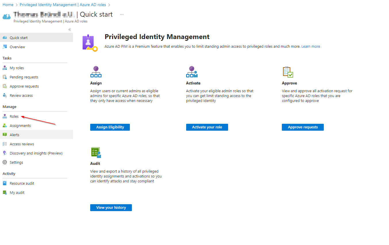The width and height of the screenshot is (389, 245).
Task: Open Privileged Identity Management breadcrumb link
Action: coord(63,5)
